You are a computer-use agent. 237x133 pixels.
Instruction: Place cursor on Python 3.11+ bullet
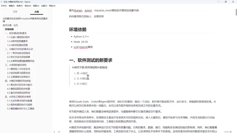click(x=81, y=37)
